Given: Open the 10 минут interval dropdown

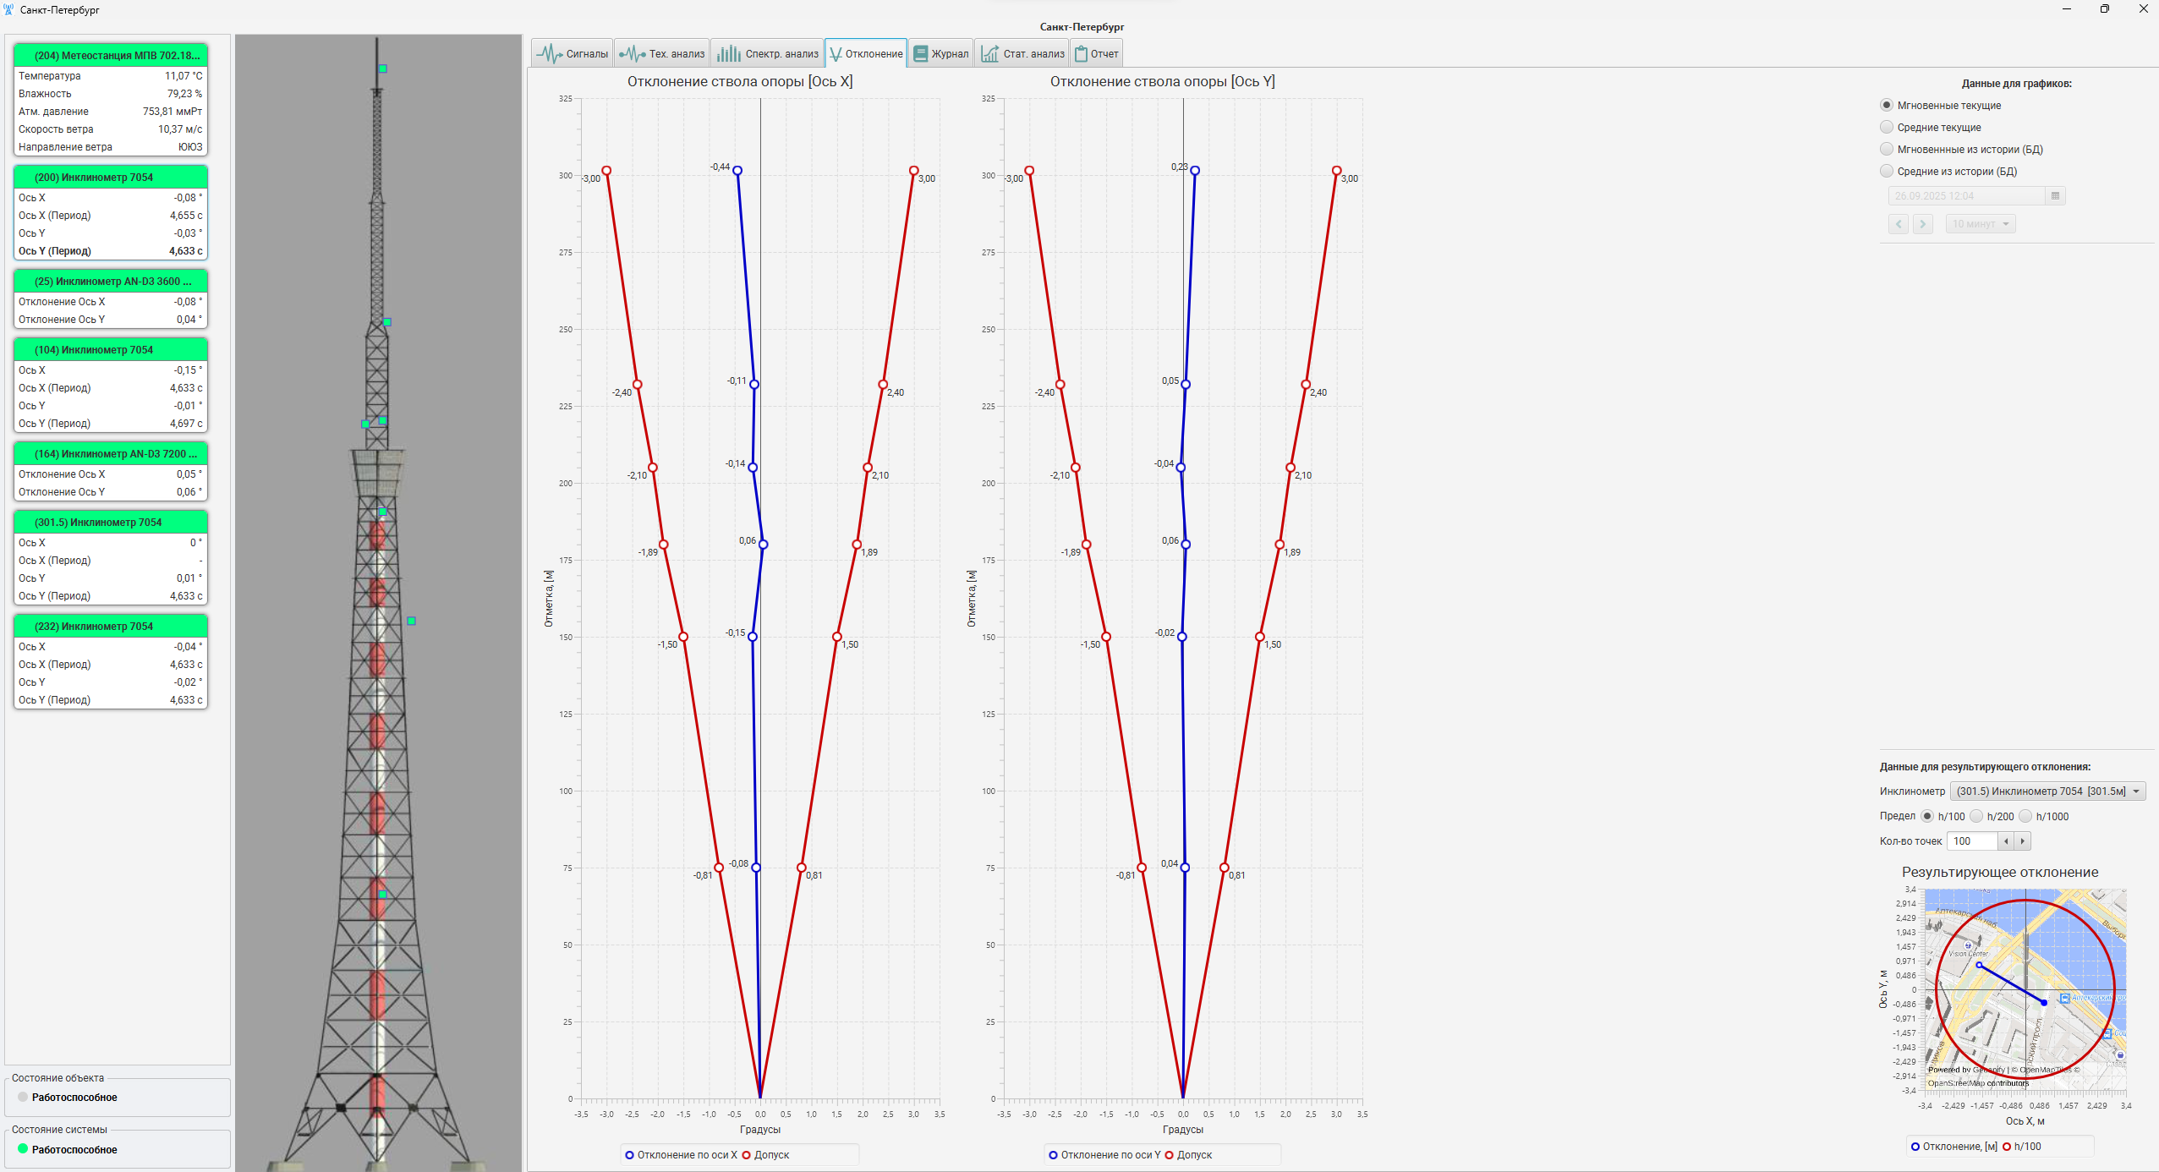Looking at the screenshot, I should point(1981,224).
